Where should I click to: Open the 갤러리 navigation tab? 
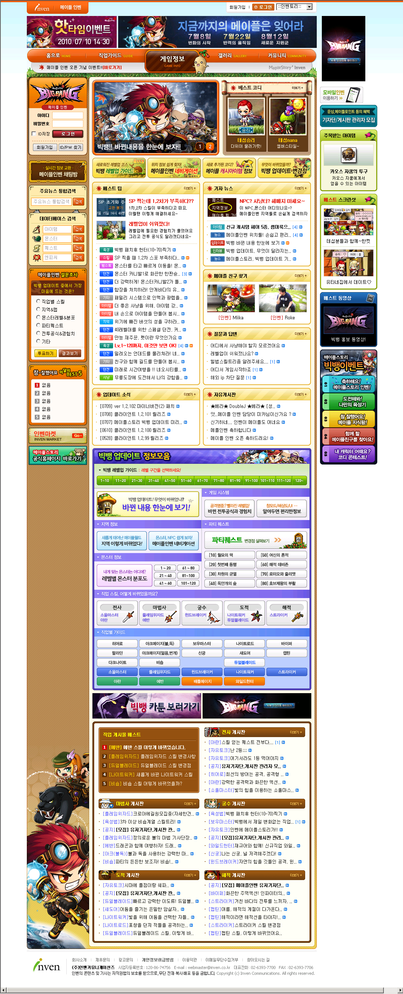click(x=232, y=56)
